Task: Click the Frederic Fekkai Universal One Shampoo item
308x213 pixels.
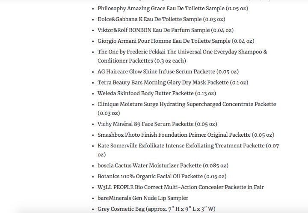Action: click(x=182, y=52)
